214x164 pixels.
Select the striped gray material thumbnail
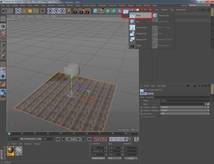coord(19,151)
